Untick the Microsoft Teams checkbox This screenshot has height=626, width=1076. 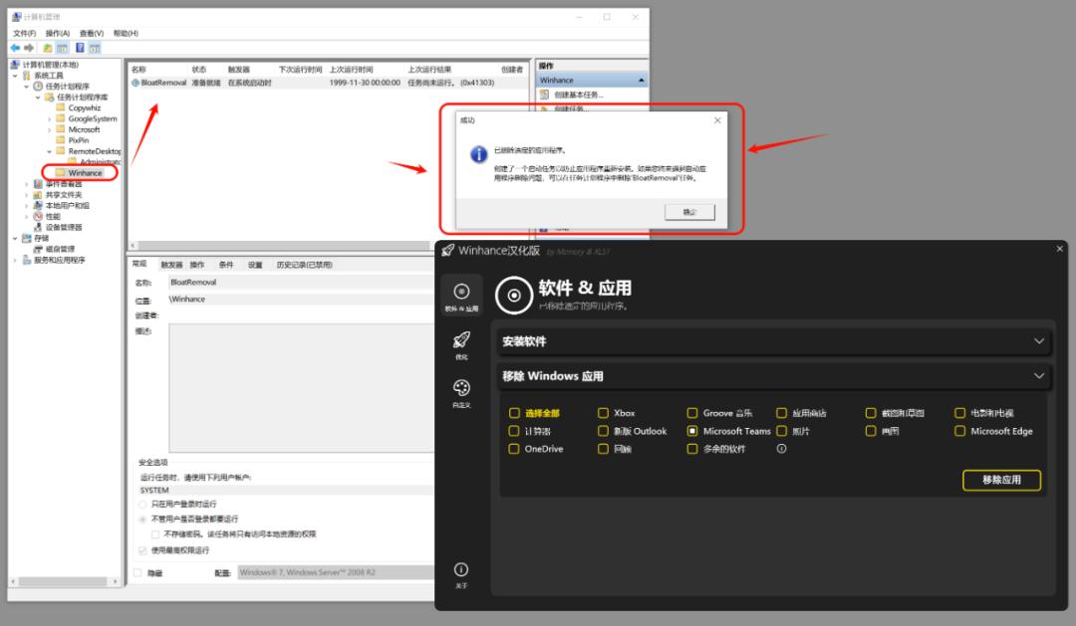[x=692, y=431]
